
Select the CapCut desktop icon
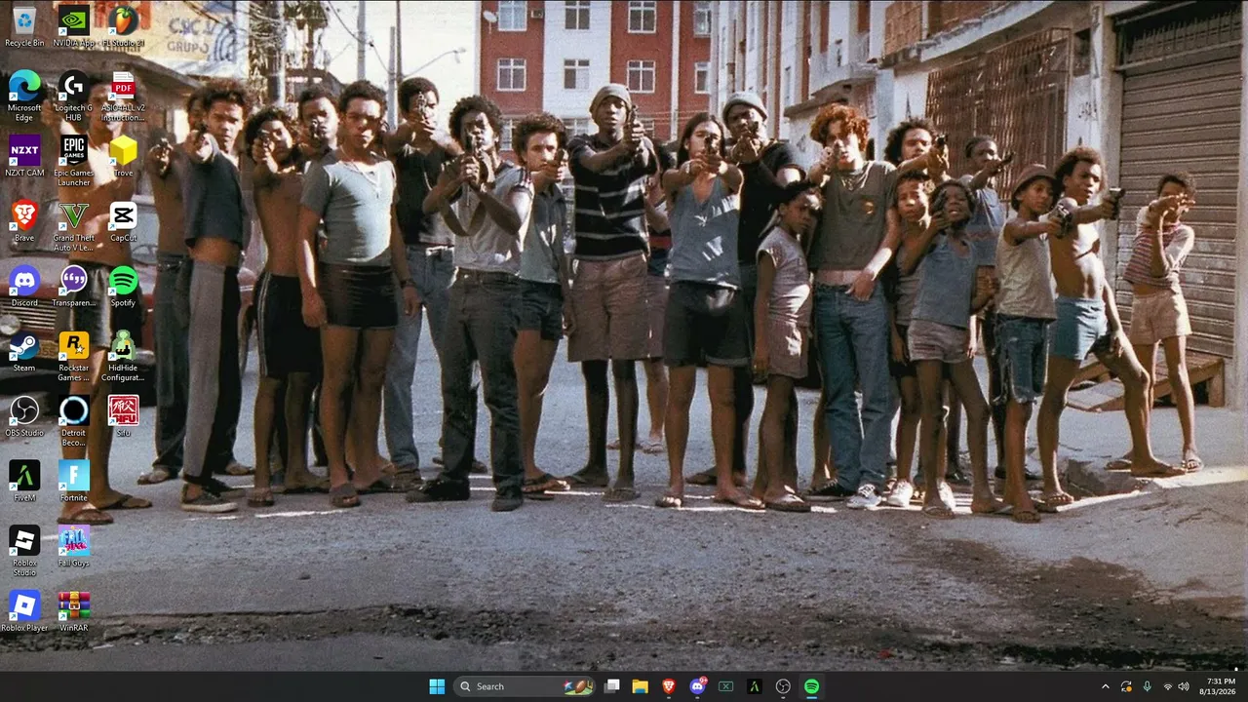coord(123,221)
